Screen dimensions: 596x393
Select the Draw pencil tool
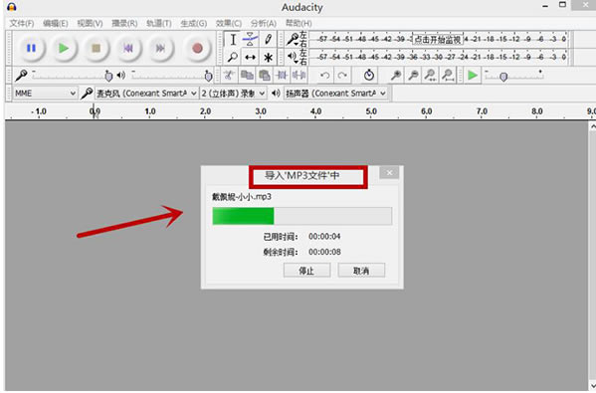(269, 39)
